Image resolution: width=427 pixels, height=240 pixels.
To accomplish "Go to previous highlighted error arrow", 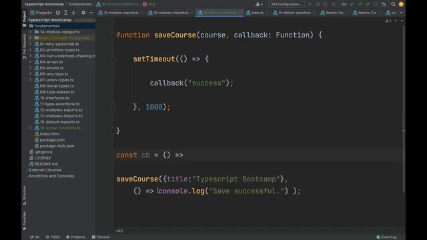I will [396, 21].
